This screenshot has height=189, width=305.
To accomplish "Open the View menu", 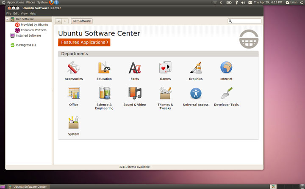I will coord(24,13).
